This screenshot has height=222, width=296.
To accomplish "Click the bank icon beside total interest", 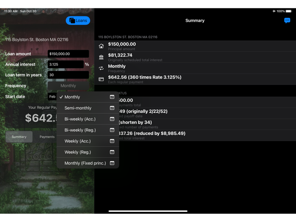I will pyautogui.click(x=101, y=57).
